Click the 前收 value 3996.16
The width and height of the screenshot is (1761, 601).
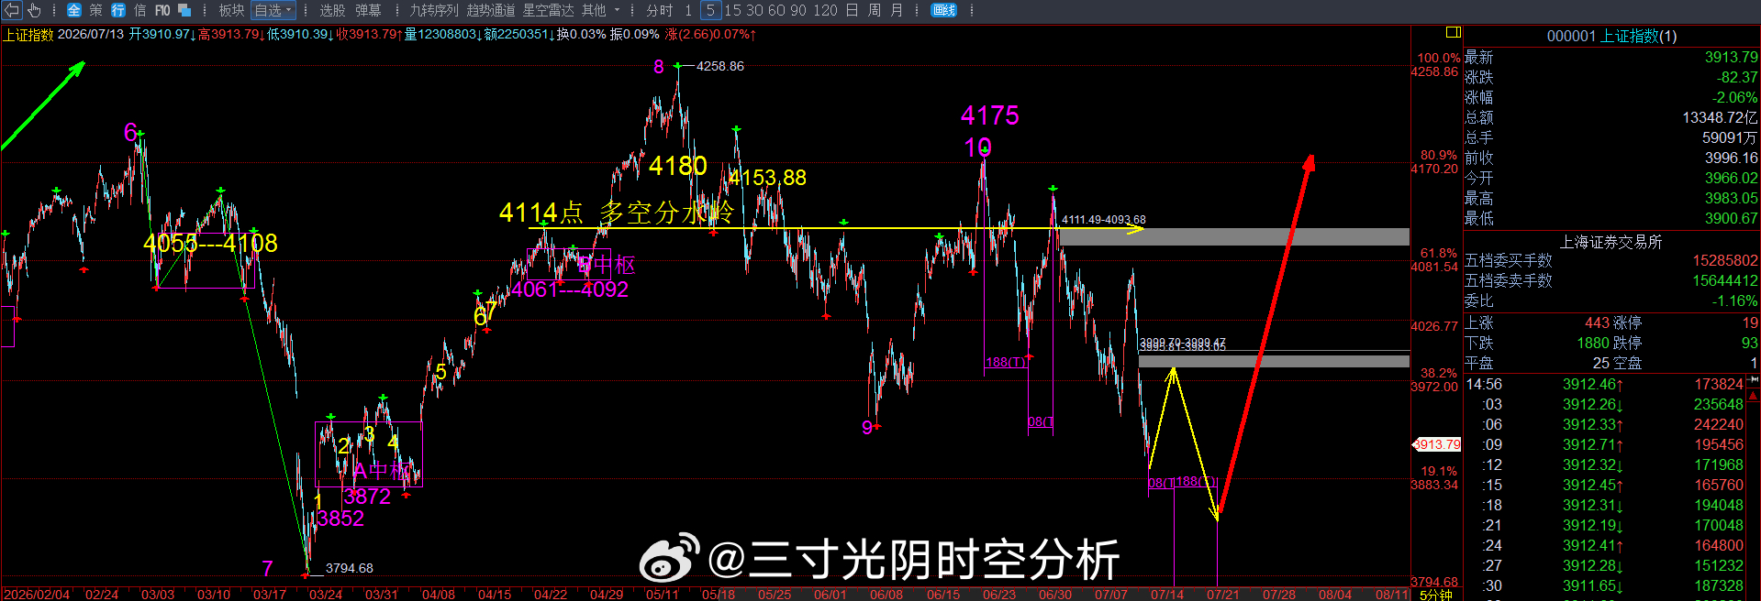tap(1732, 158)
